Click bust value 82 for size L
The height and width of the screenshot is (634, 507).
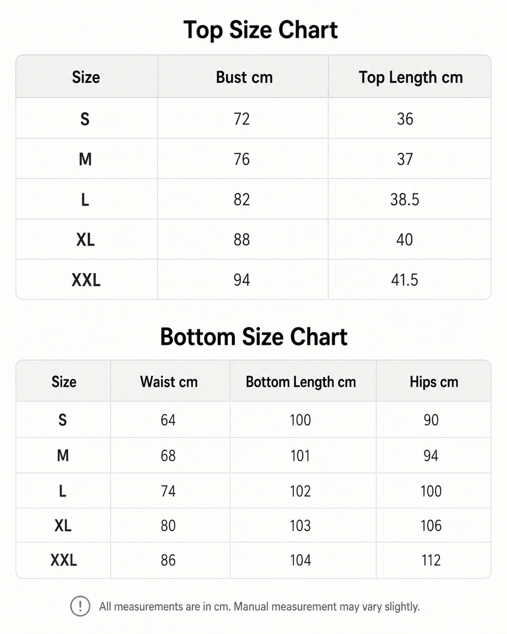pyautogui.click(x=242, y=199)
